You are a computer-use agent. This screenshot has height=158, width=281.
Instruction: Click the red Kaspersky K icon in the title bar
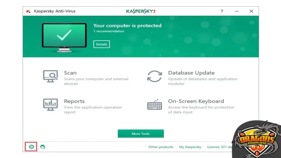[29, 11]
